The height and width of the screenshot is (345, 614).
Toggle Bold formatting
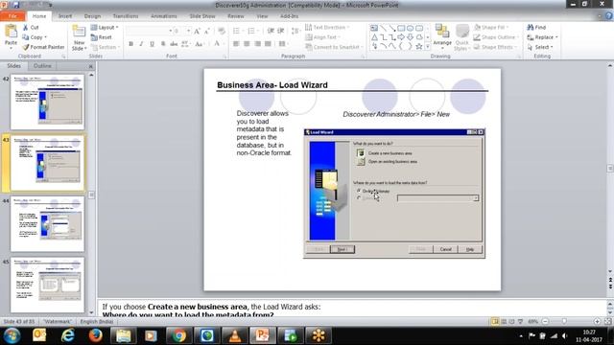click(x=130, y=44)
